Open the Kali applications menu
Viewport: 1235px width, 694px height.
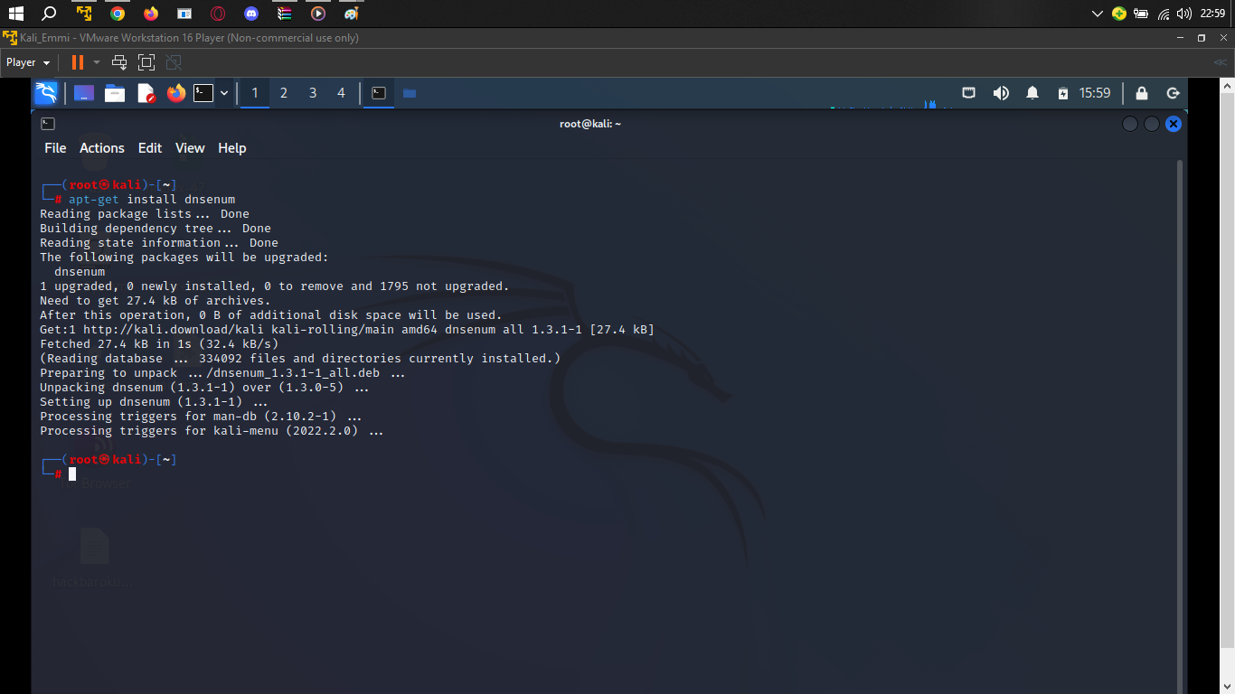coord(46,93)
